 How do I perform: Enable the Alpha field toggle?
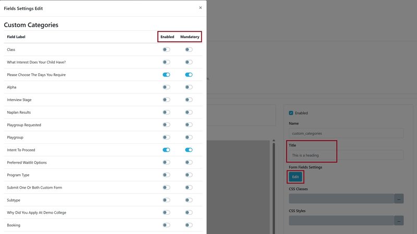(x=166, y=87)
